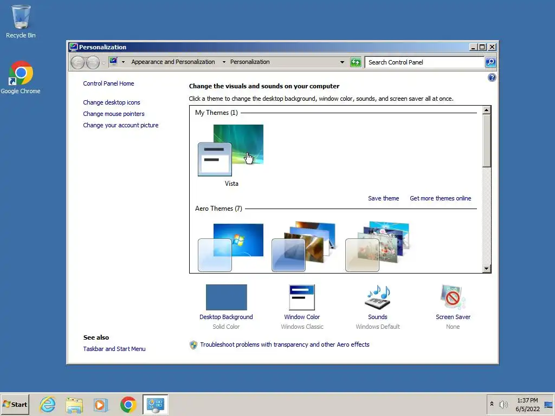
Task: Open the Recycle Bin desktop icon
Action: point(21,21)
